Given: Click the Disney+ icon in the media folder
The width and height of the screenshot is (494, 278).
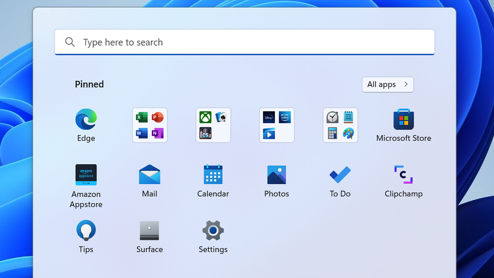Looking at the screenshot, I should [269, 118].
